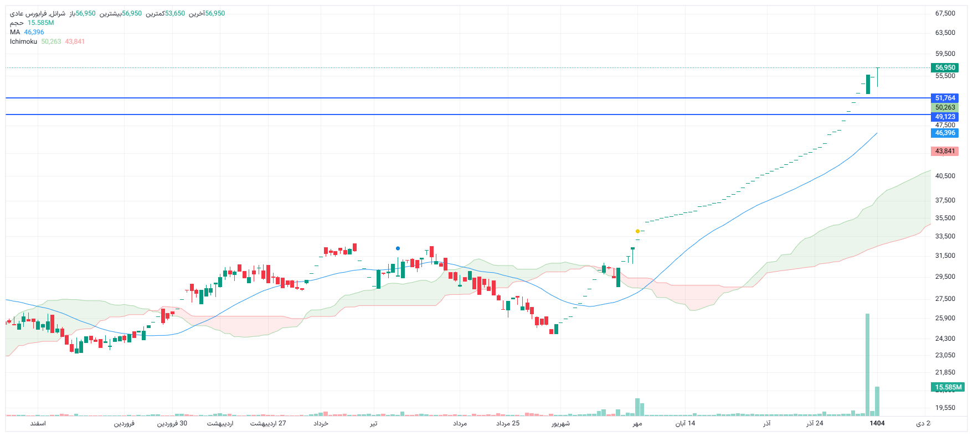Select the blue 51,764 price line label

click(x=945, y=98)
